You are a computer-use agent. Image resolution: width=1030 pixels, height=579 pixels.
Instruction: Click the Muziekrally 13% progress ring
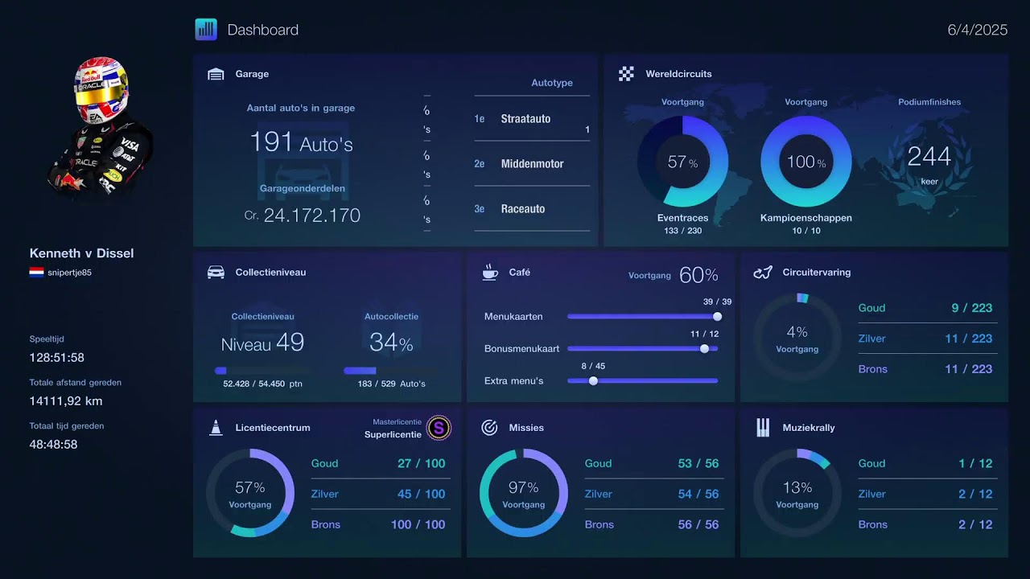[x=797, y=493]
